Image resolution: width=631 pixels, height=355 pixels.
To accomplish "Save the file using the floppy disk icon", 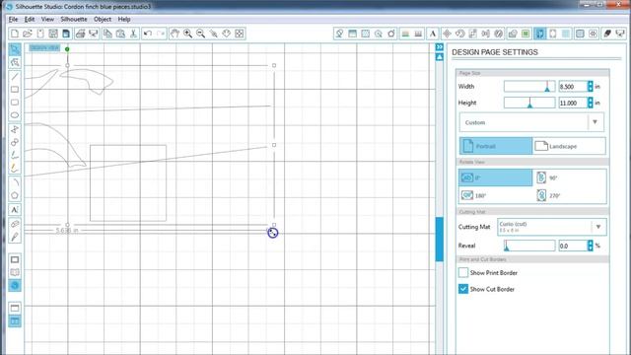I will 53,34.
